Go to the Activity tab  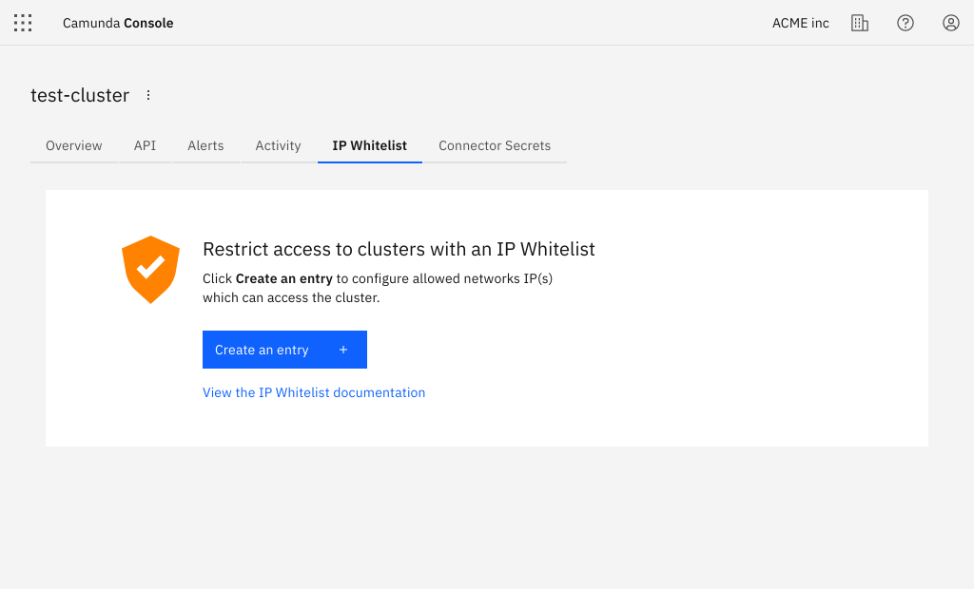[278, 145]
